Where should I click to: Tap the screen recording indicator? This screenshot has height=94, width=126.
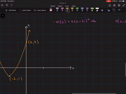(x=109, y=1)
